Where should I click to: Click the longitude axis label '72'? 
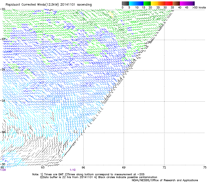[164, 168]
